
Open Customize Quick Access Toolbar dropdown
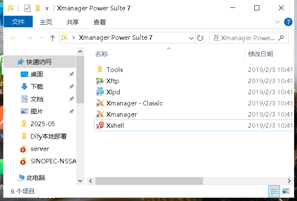(x=47, y=8)
